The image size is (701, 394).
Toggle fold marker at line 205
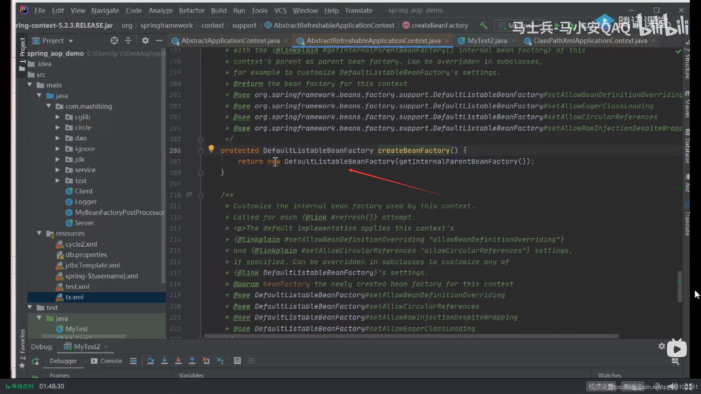(200, 139)
